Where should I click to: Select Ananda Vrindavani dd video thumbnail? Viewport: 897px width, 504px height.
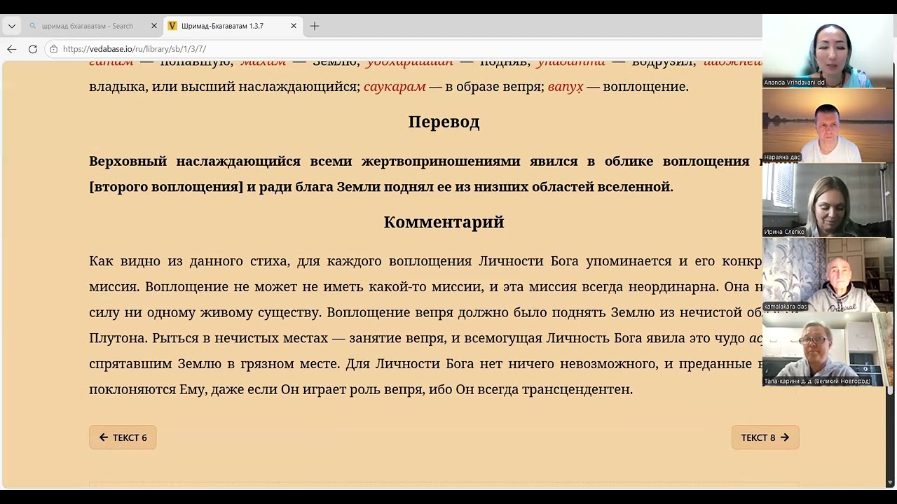click(x=828, y=51)
